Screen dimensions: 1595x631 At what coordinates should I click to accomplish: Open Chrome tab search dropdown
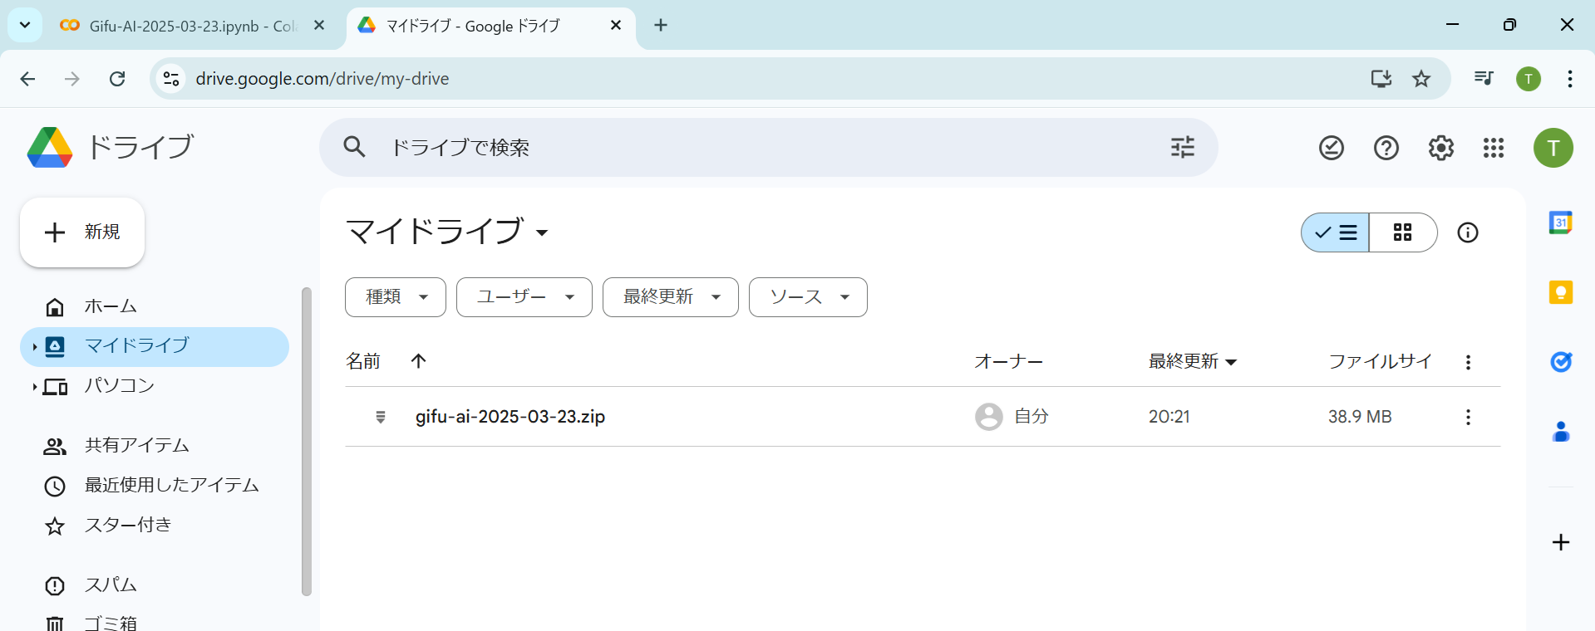point(25,25)
